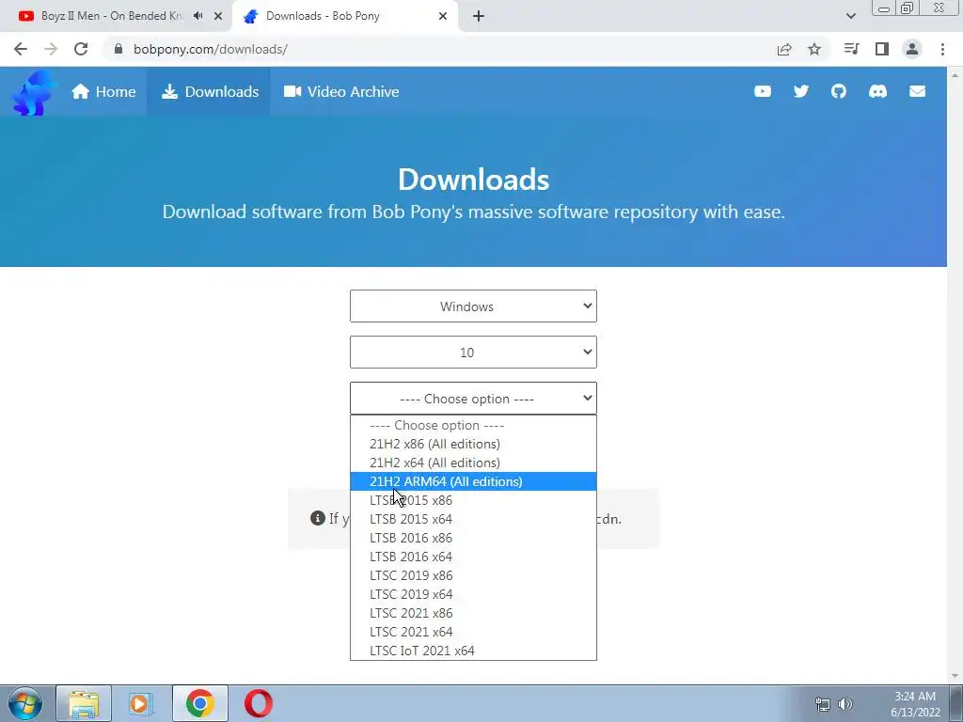Open Chrome three-dot menu
This screenshot has height=722, width=963.
pos(942,49)
